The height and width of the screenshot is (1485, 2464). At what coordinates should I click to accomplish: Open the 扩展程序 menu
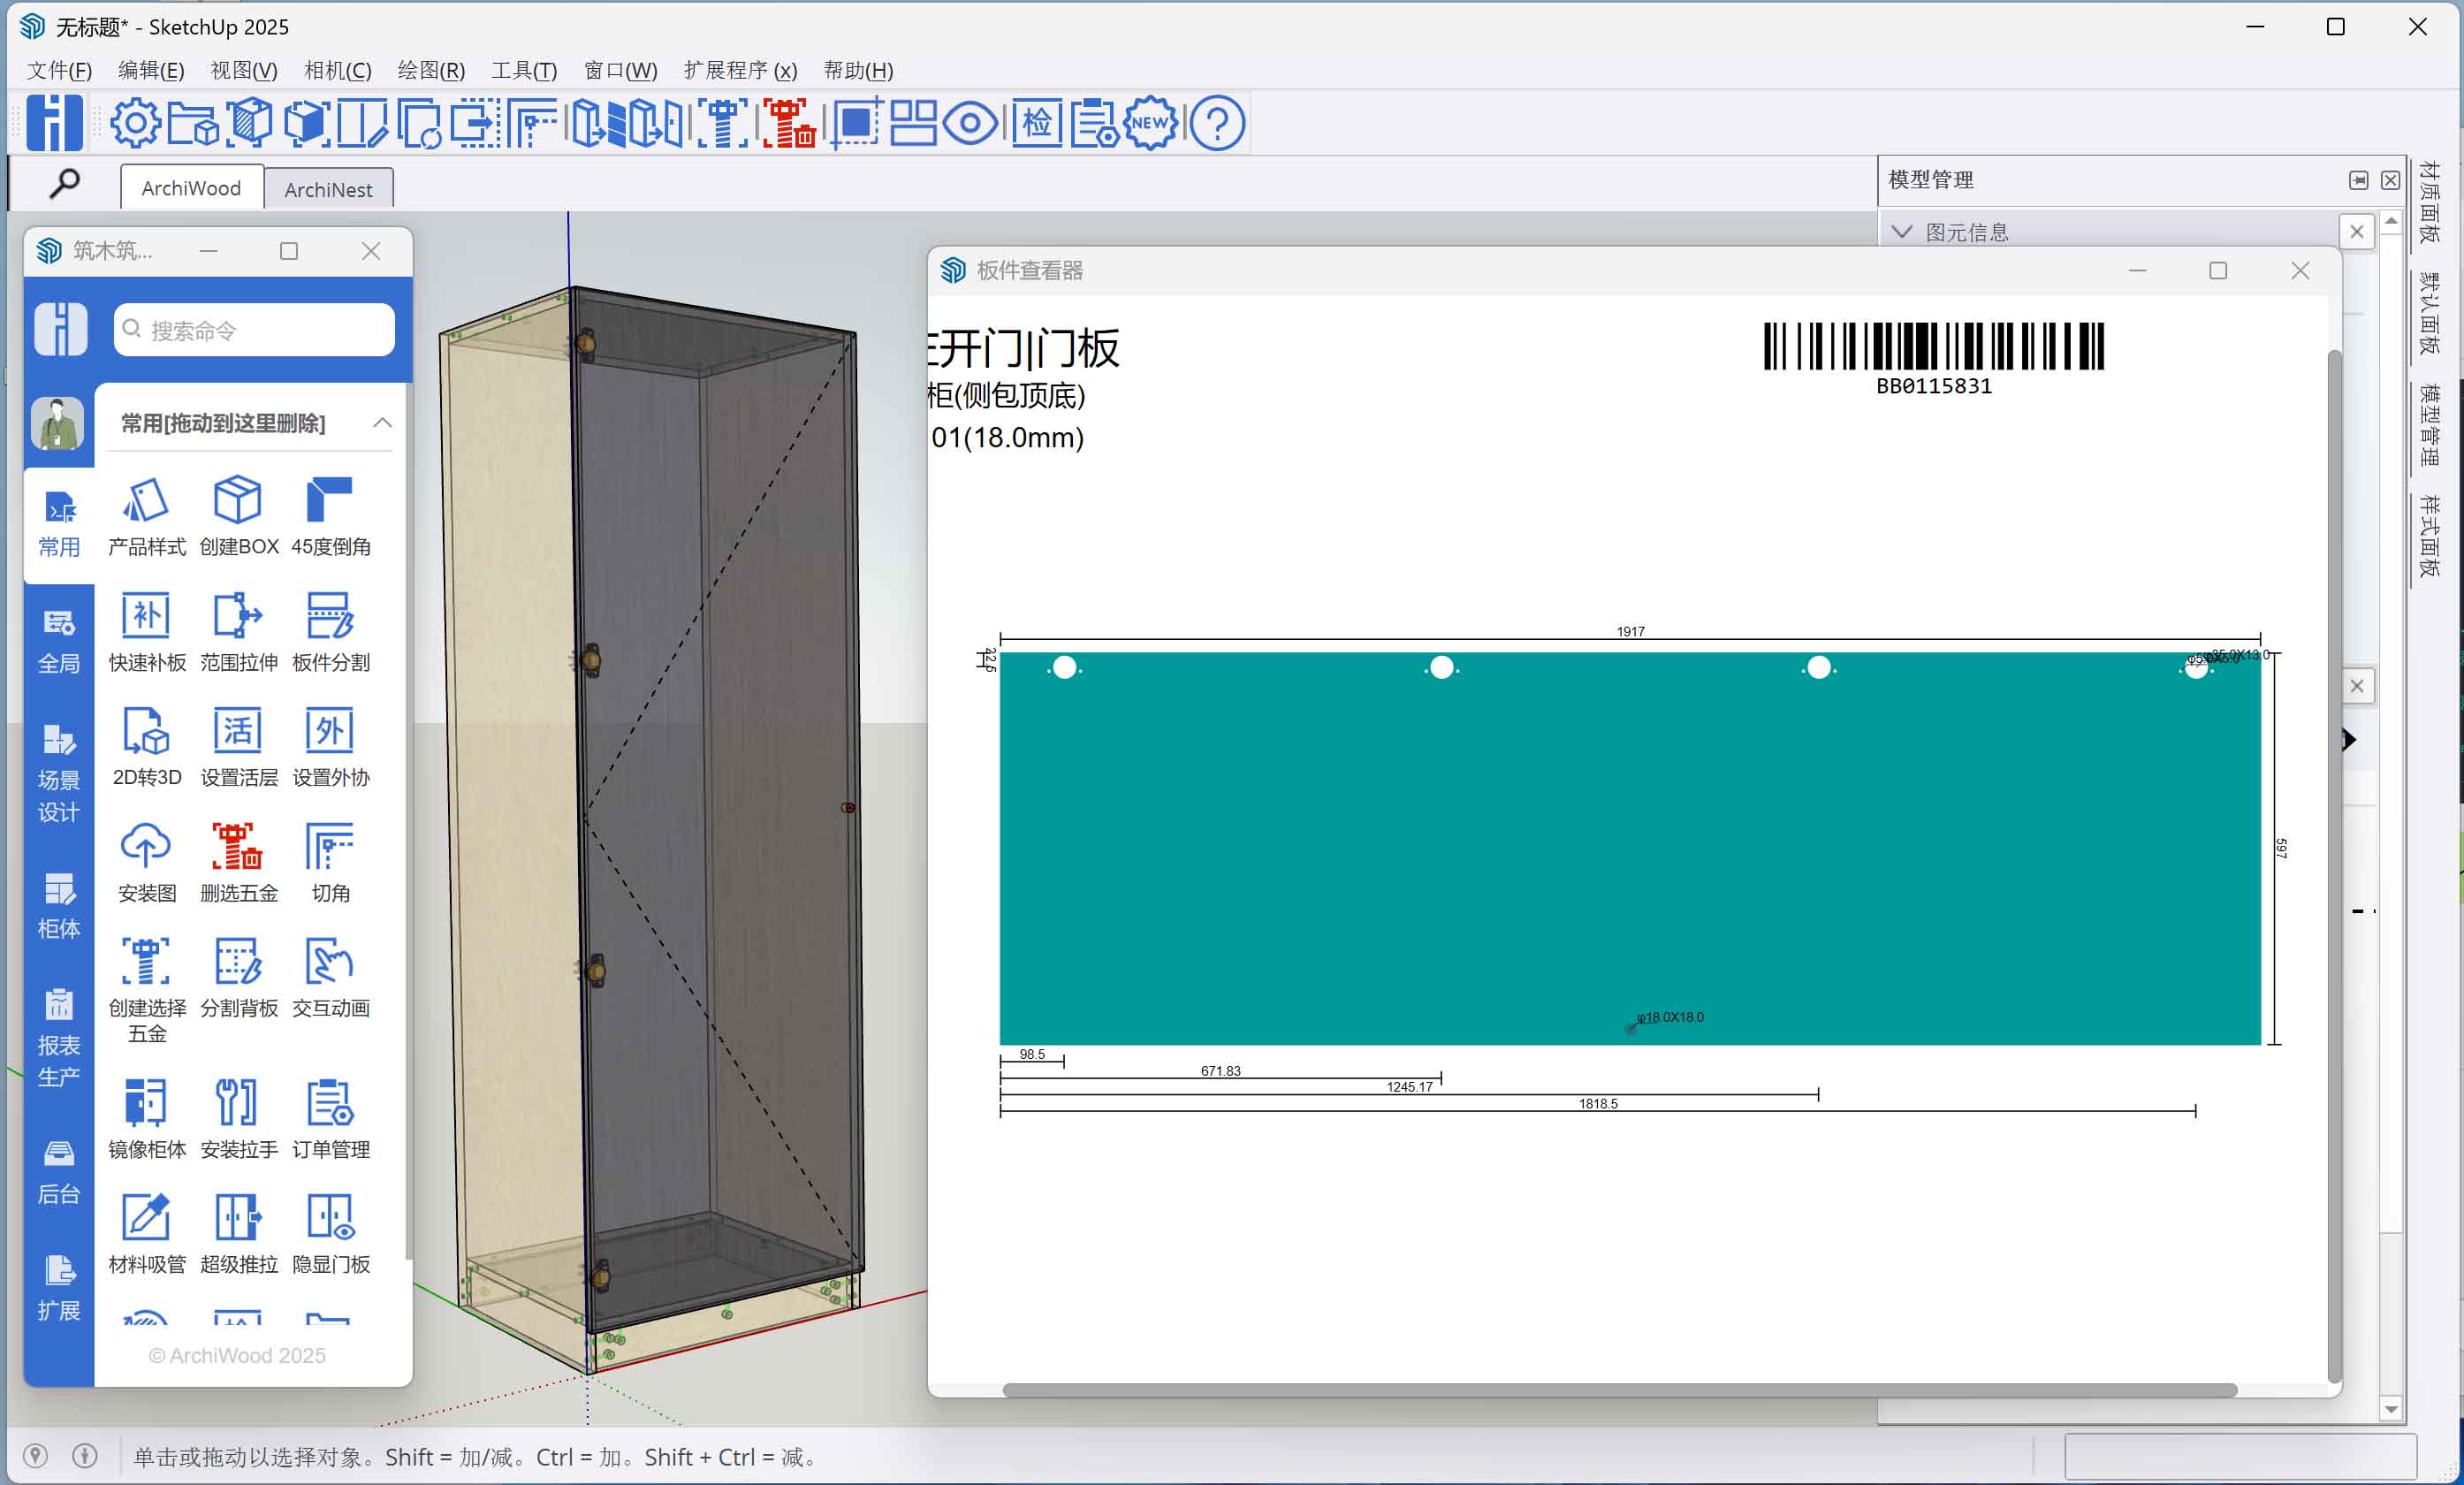coord(740,70)
